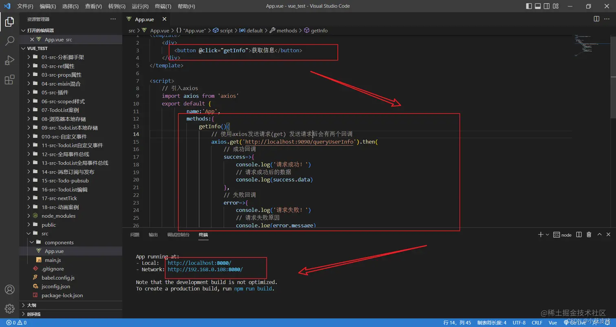
Task: Split the terminal panel
Action: 579,235
